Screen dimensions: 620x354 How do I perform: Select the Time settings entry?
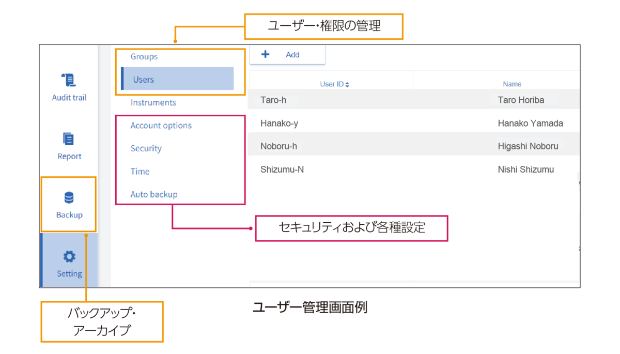140,172
